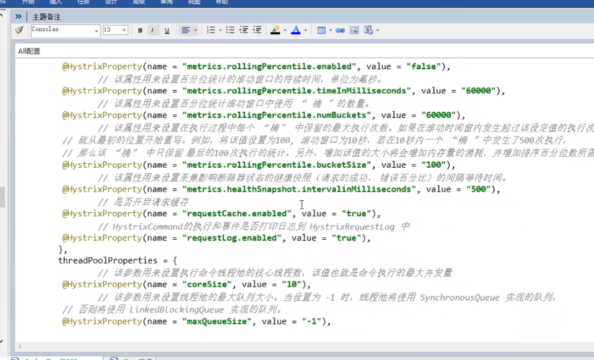Open the numbered list style dropdown
Viewport: 594px width, 360px height.
coord(220,30)
